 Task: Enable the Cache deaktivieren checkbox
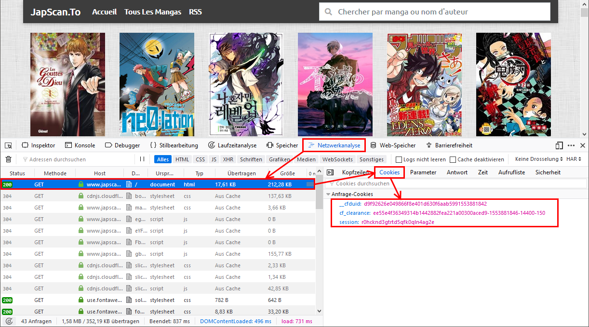click(453, 159)
